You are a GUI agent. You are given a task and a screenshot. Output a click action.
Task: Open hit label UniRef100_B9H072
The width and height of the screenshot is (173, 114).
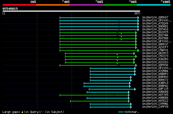click(155, 80)
